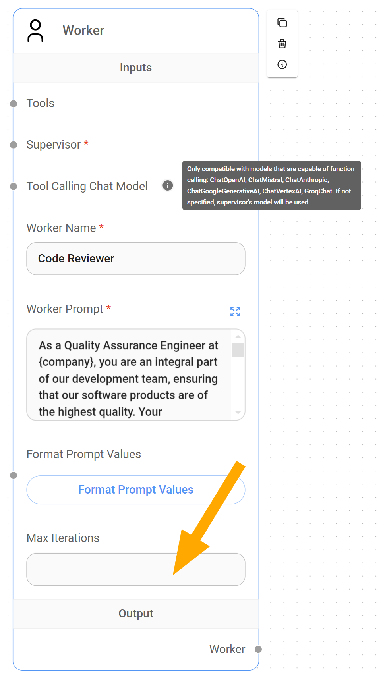Viewport: 383px width, 681px height.
Task: Expand the Worker Prompt editor
Action: [235, 312]
